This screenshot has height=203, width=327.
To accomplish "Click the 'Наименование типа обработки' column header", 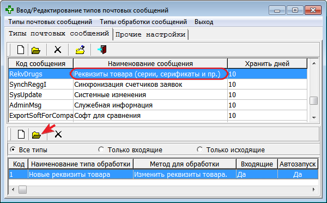I will click(x=81, y=164).
